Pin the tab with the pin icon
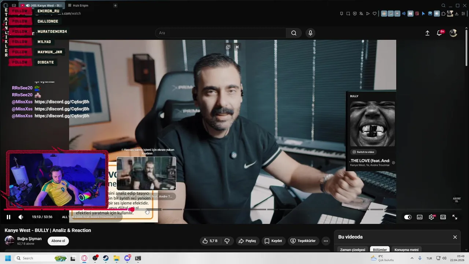The height and width of the screenshot is (264, 469). pos(341,14)
